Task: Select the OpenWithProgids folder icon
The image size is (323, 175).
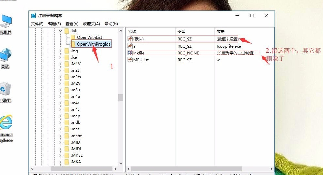Action: [x=73, y=44]
